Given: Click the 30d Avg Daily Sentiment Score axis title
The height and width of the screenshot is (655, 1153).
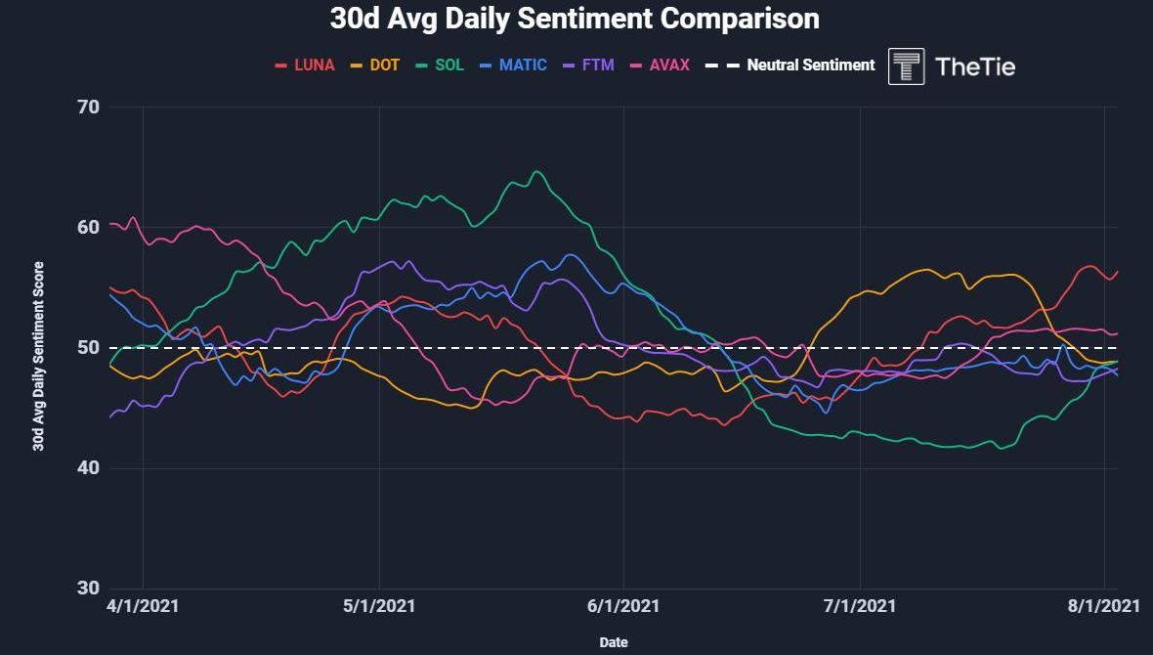Looking at the screenshot, I should (39, 356).
